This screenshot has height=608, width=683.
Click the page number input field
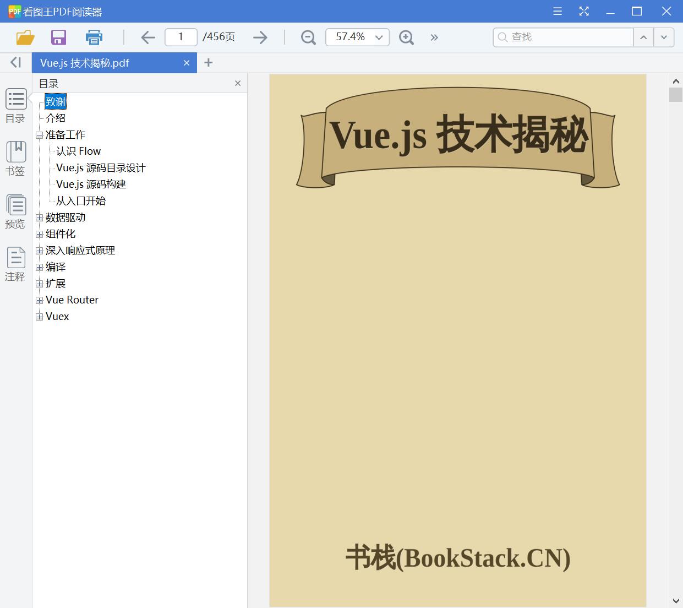(x=181, y=37)
